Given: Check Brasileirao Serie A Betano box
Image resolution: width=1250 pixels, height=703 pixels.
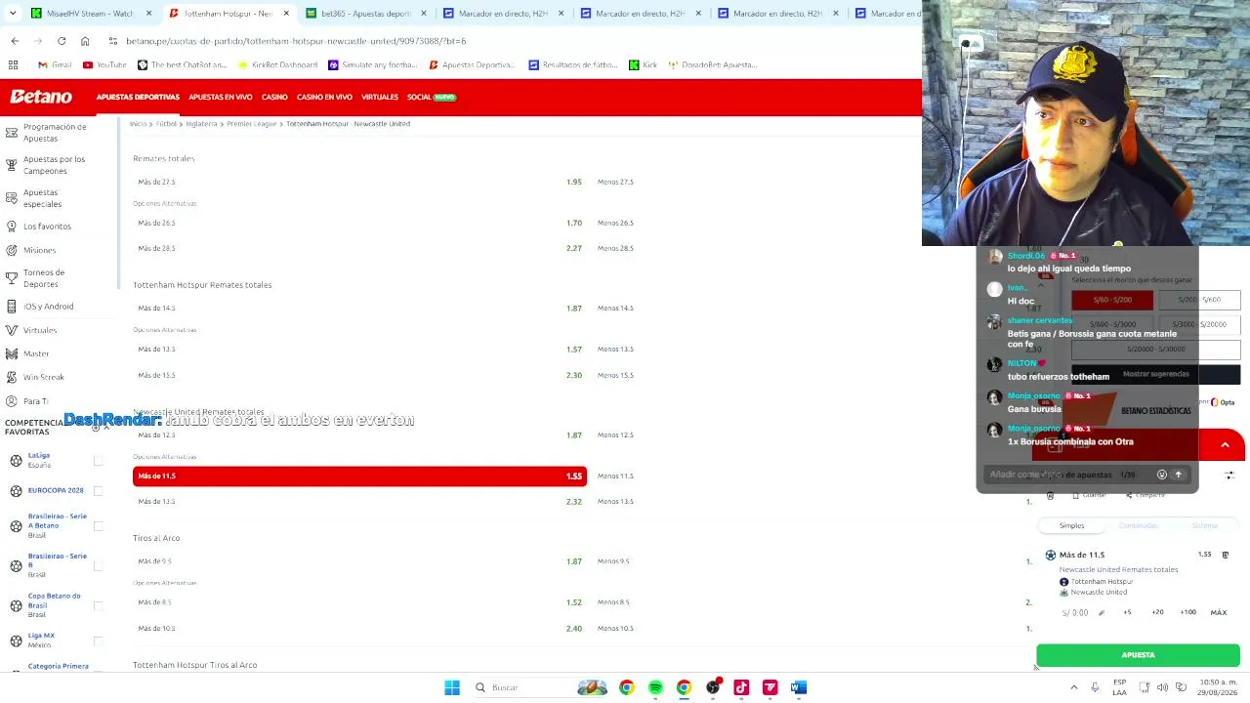Looking at the screenshot, I should click(x=98, y=526).
